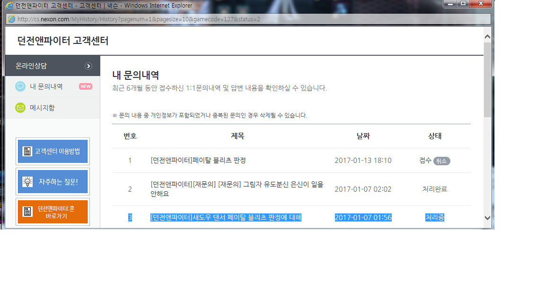Viewport: 545px width, 306px height.
Task: Click the 자주하는 질문! button
Action: pyautogui.click(x=53, y=181)
